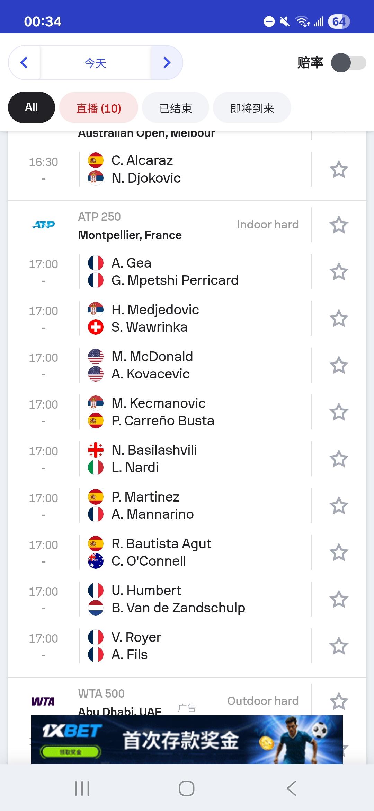This screenshot has width=374, height=811.
Task: Star the ATP 250 Montpellier tournament
Action: click(x=338, y=225)
